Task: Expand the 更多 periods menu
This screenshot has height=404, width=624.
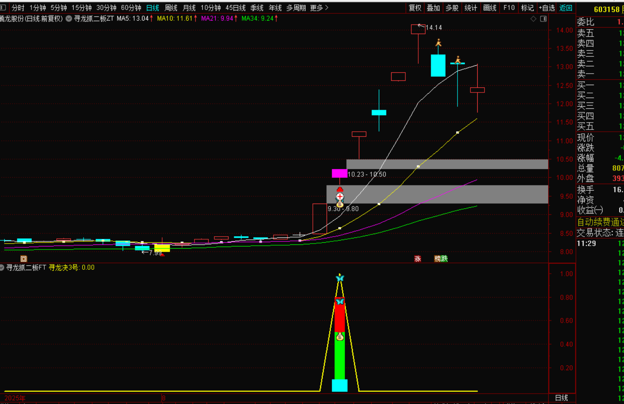Action: tap(319, 8)
